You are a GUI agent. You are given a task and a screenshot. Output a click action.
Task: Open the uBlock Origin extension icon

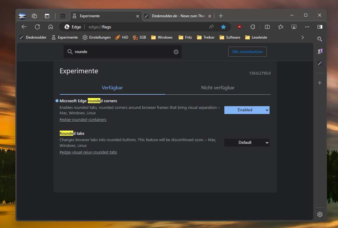pyautogui.click(x=239, y=27)
